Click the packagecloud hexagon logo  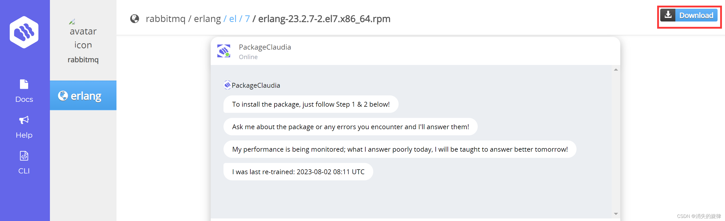pos(24,32)
